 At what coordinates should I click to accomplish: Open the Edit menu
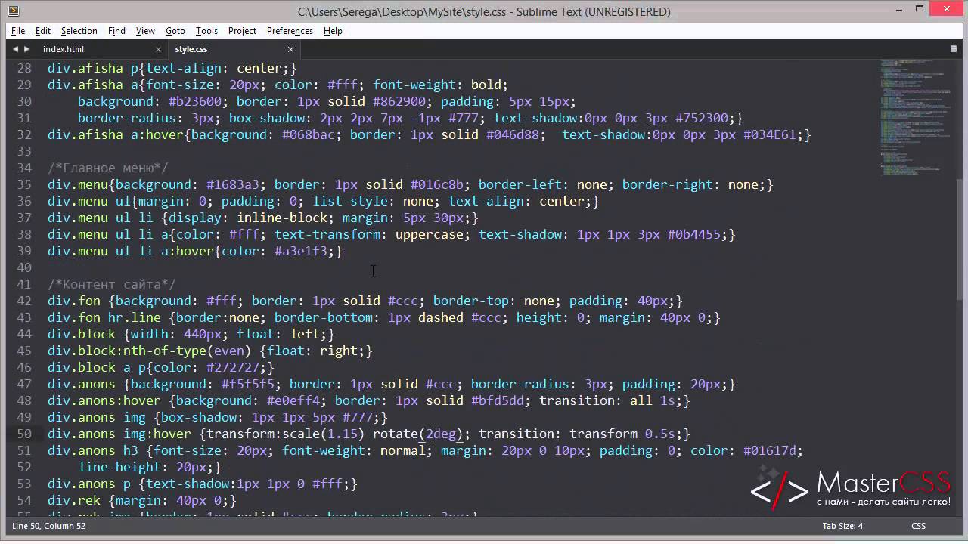43,31
